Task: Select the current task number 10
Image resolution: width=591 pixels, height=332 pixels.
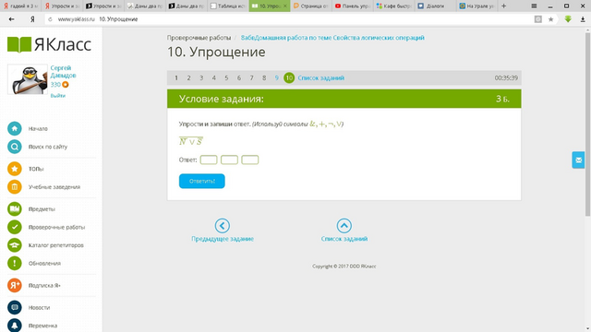Action: (x=289, y=77)
